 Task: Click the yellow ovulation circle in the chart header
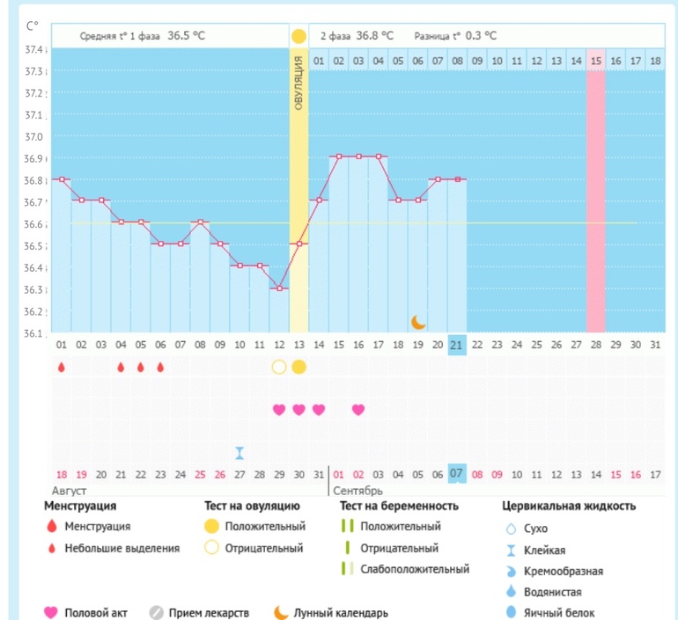point(298,36)
